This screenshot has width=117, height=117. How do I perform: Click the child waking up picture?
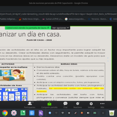tap(13, 75)
